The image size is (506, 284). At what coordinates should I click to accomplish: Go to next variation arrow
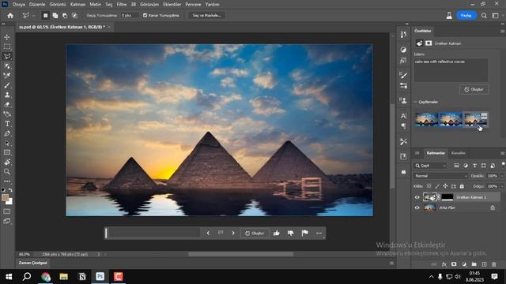[x=233, y=233]
